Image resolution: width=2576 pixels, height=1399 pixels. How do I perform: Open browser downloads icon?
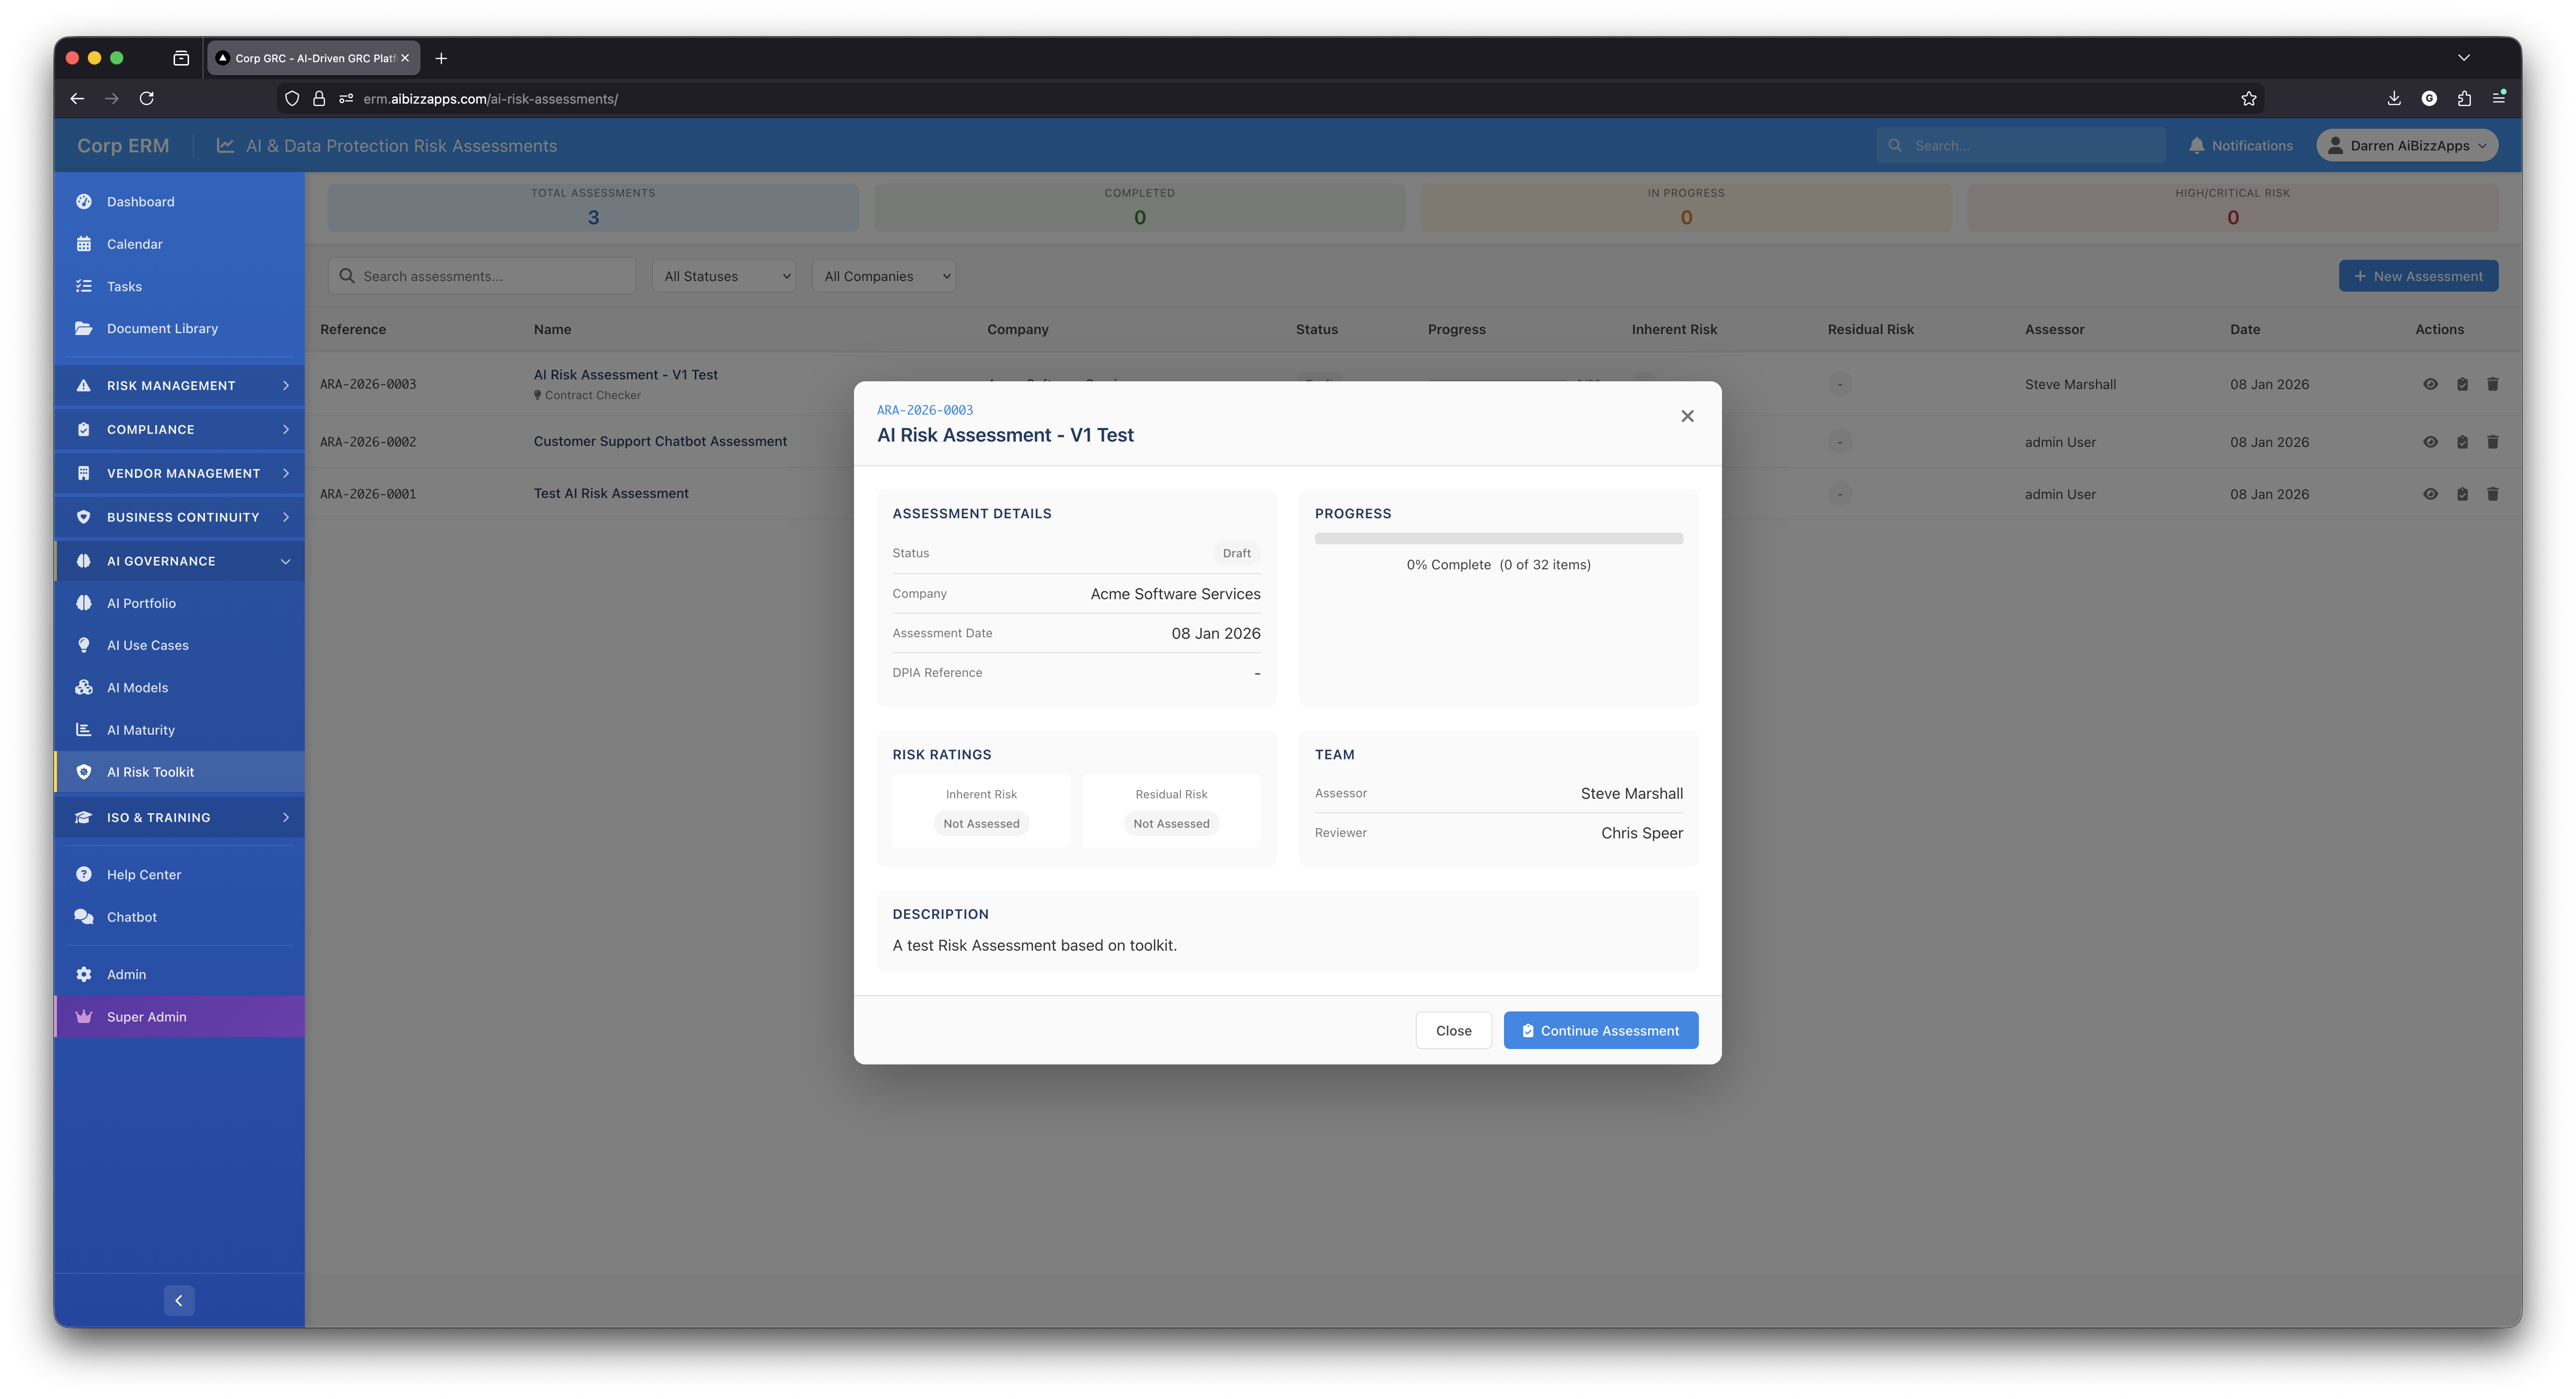click(2393, 98)
